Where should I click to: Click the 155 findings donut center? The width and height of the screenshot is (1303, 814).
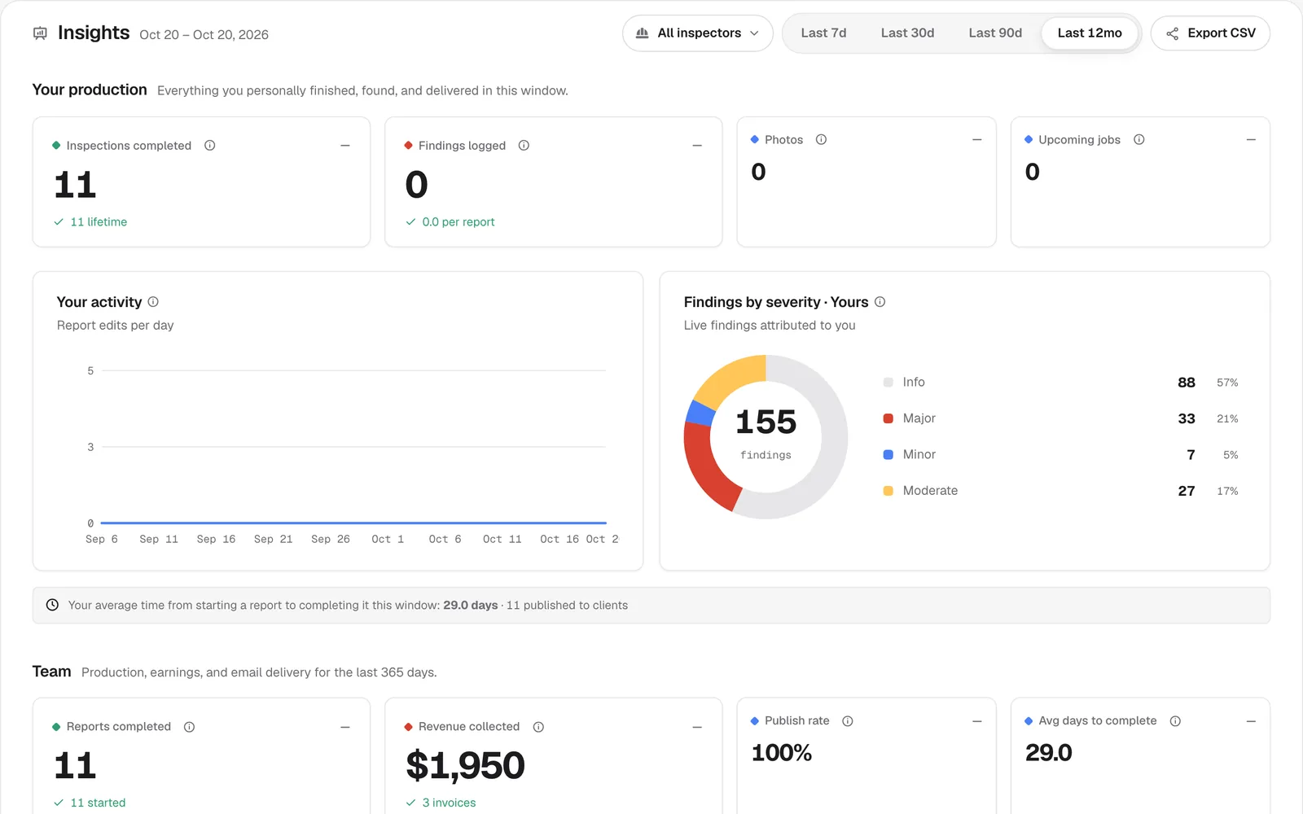pos(766,435)
